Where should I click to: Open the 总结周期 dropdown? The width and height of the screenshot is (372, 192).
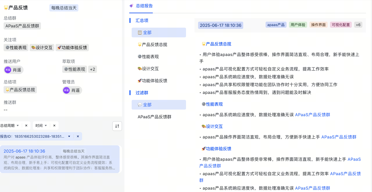(x=17, y=126)
